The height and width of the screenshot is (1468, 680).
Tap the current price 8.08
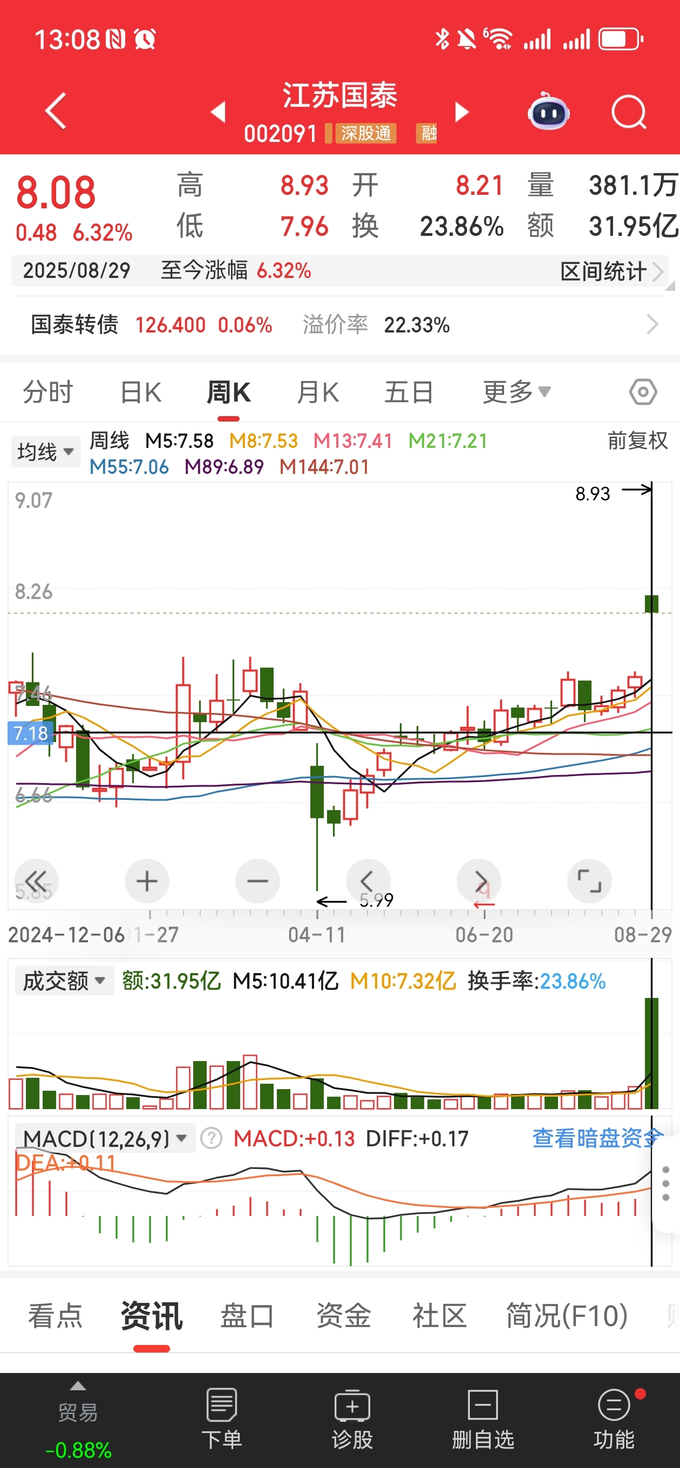tap(56, 192)
